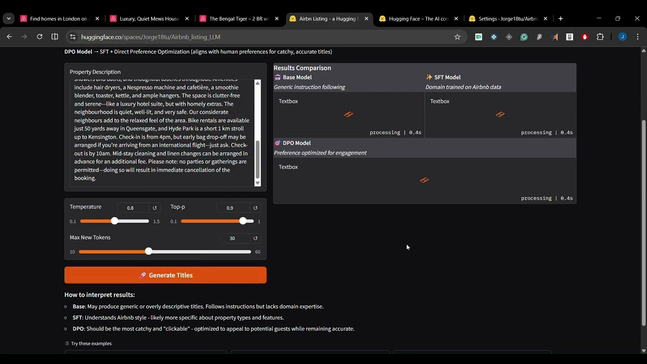Open the red hand blocker extension
The height and width of the screenshot is (364, 647).
pyautogui.click(x=585, y=37)
